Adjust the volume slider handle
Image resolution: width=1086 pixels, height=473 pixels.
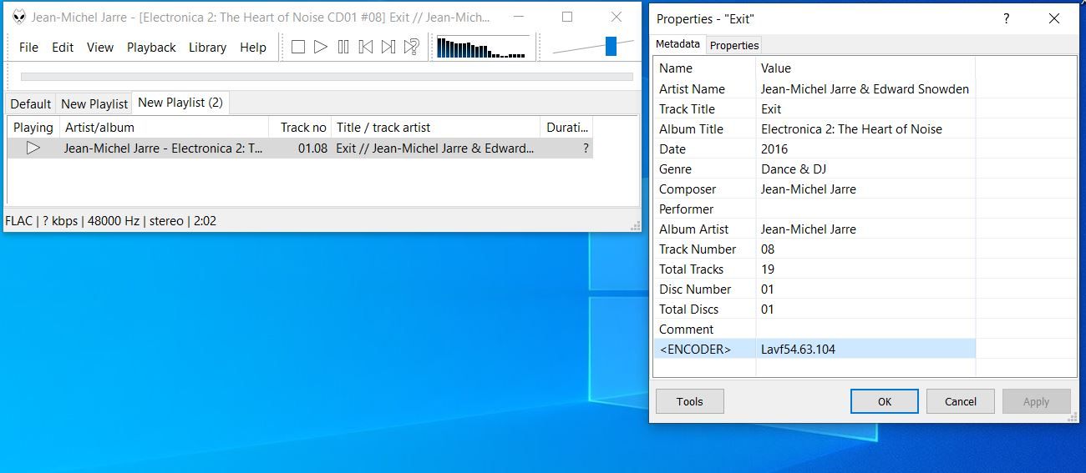[x=611, y=47]
